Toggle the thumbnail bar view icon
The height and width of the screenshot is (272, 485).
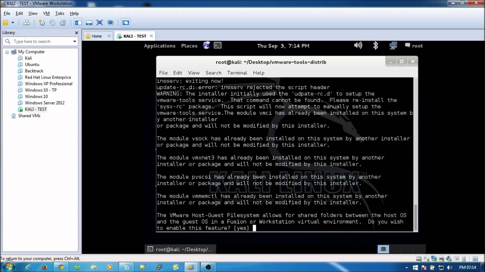89,23
